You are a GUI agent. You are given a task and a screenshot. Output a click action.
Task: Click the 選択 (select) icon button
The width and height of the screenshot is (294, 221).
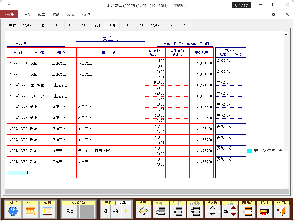click(47, 212)
